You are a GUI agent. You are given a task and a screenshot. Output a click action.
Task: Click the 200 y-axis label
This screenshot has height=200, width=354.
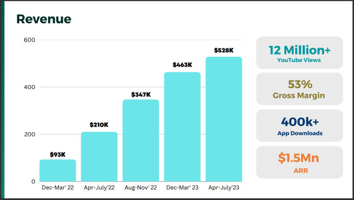tap(29, 134)
